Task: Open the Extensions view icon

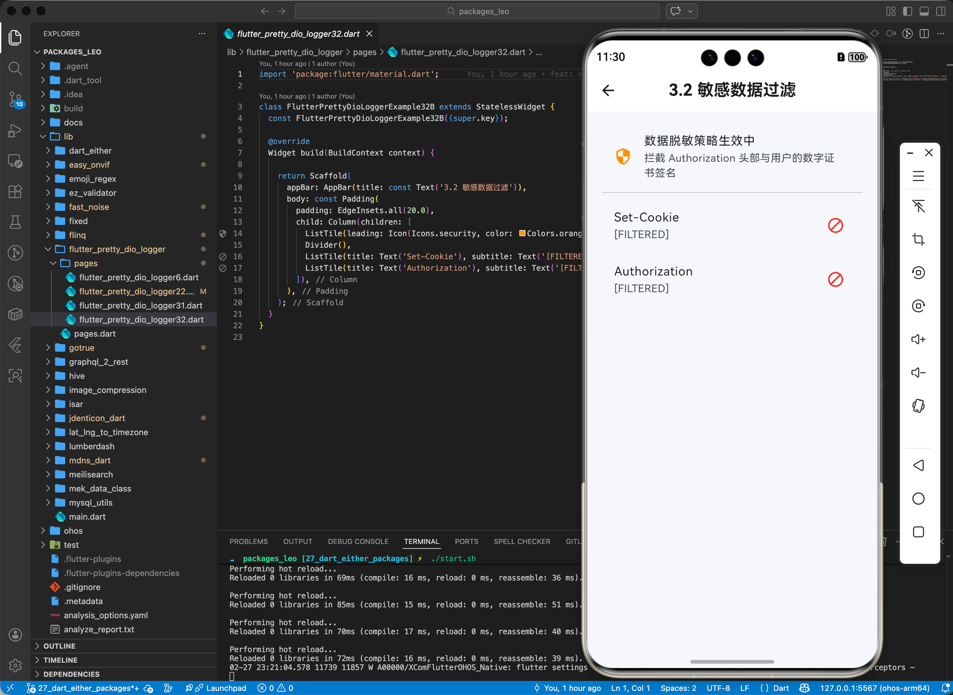Action: click(15, 191)
